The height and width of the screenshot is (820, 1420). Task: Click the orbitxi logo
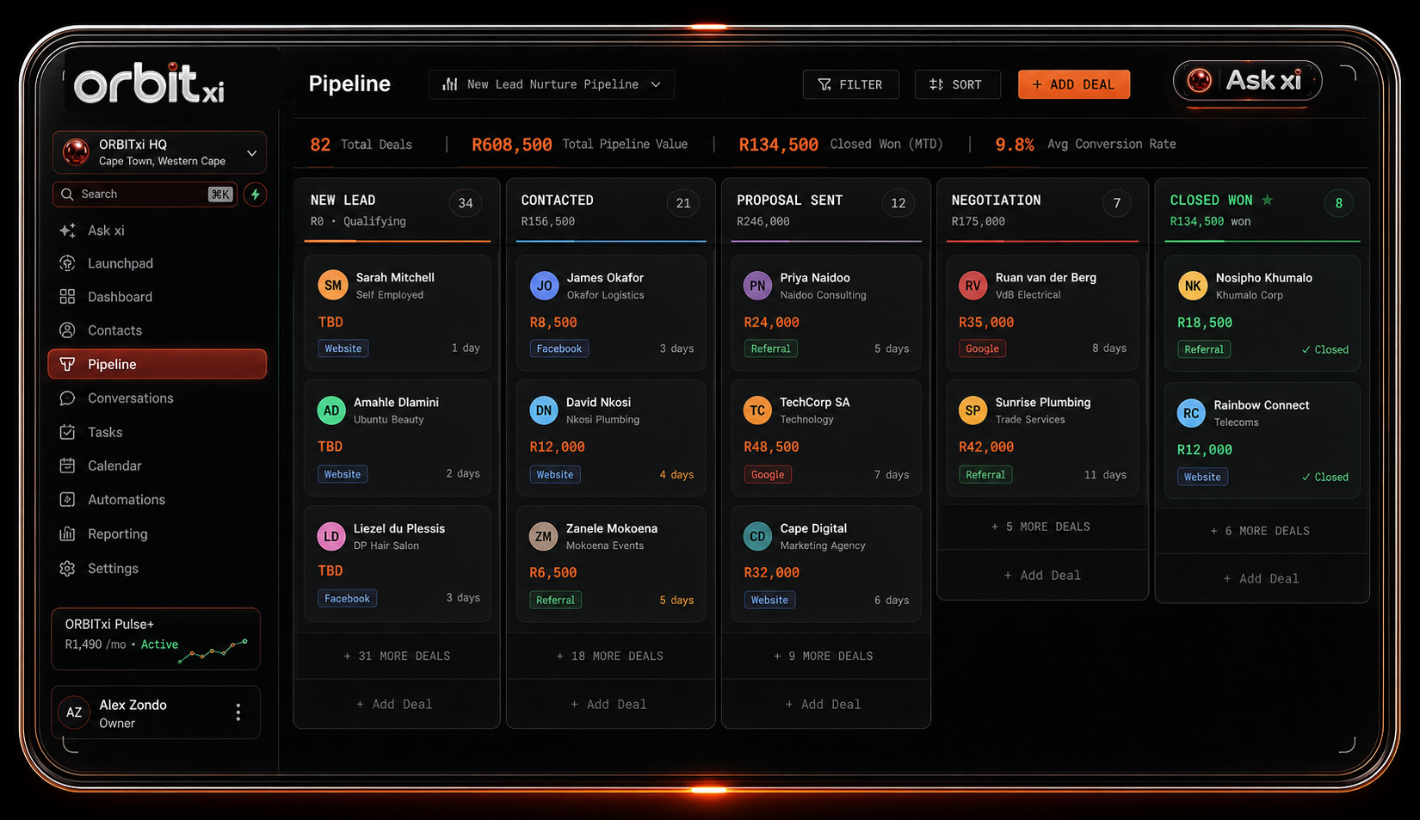point(149,83)
